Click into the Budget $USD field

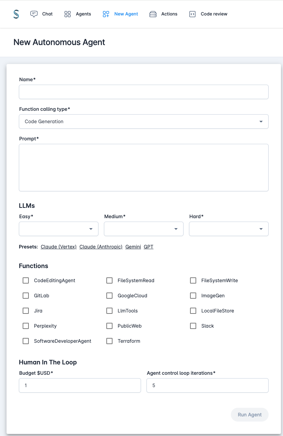coord(80,385)
